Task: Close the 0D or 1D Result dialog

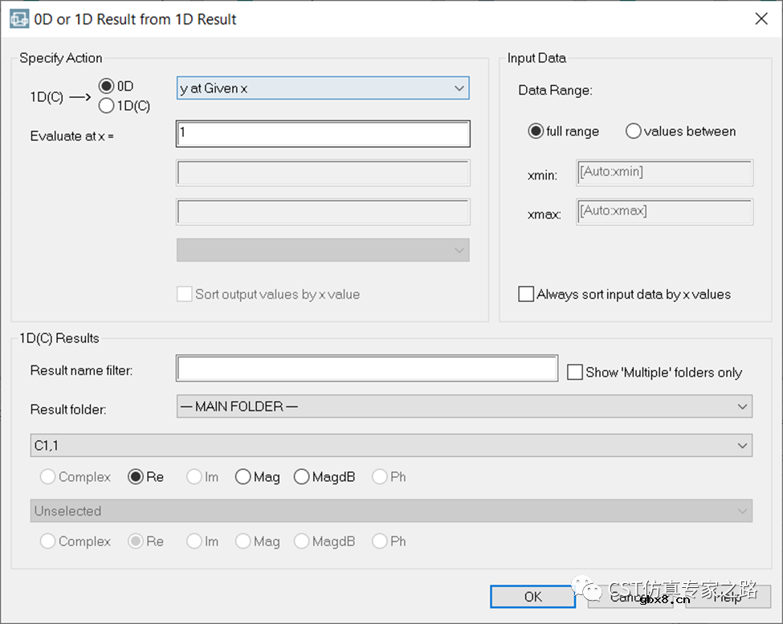Action: 761,19
